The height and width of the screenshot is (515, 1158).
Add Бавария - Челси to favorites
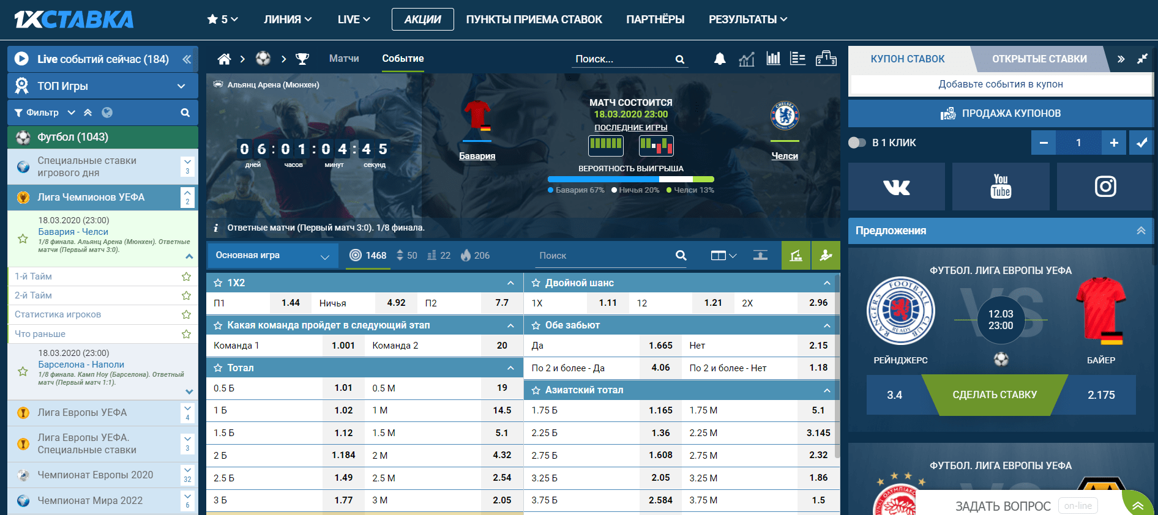pyautogui.click(x=23, y=239)
